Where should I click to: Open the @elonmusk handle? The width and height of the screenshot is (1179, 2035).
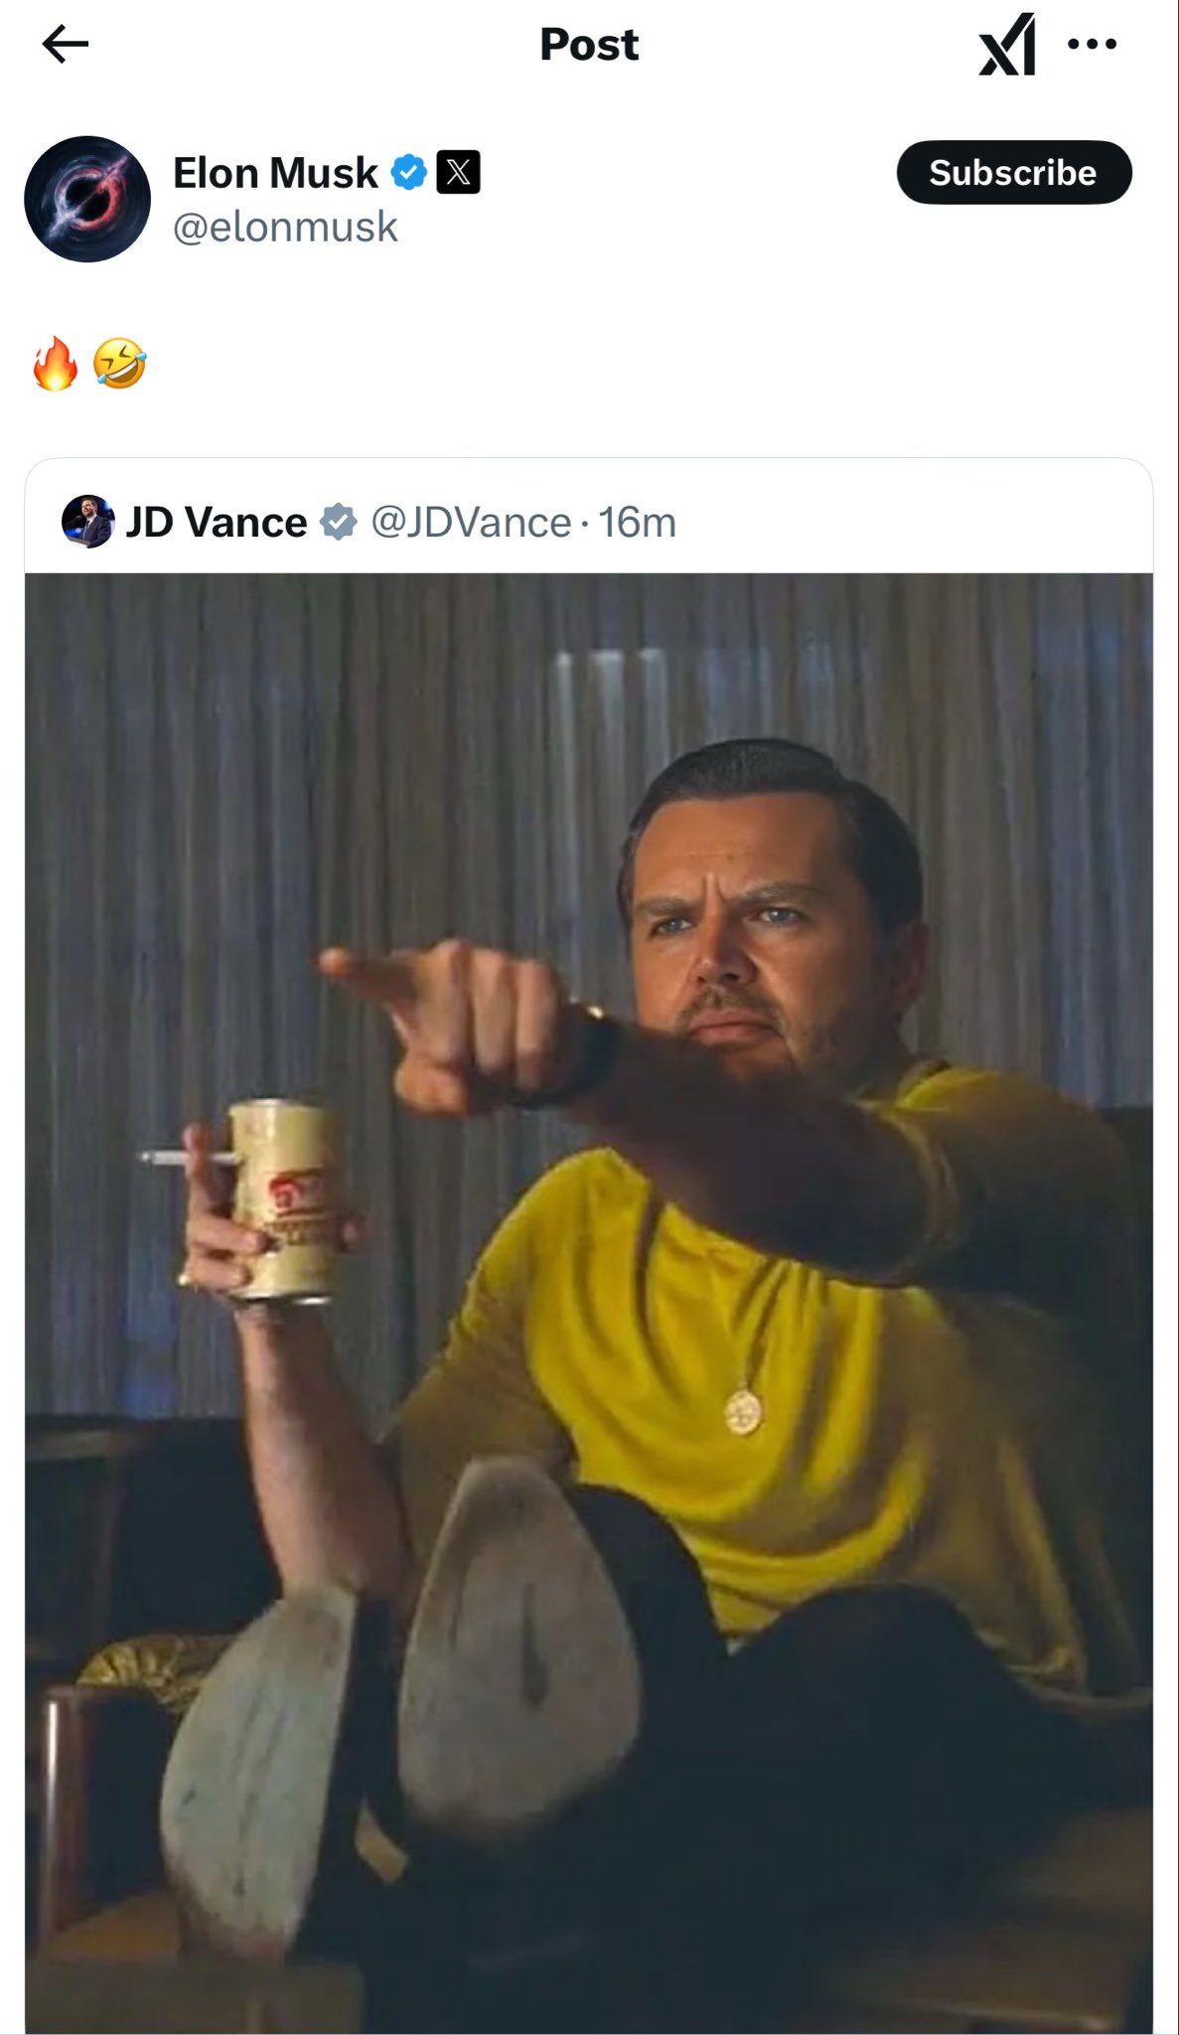(285, 227)
